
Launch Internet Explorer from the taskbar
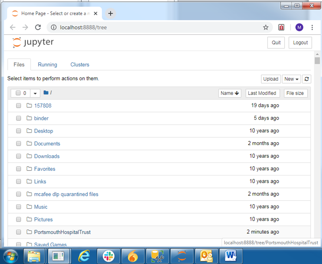(84, 256)
